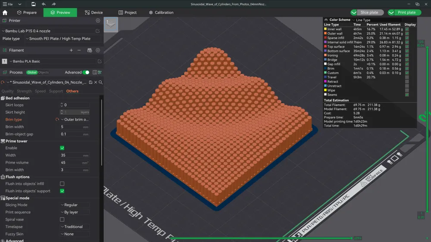Hide Travel lines using its Display checkbox
Screen dimensions: 431x242
pos(406,77)
